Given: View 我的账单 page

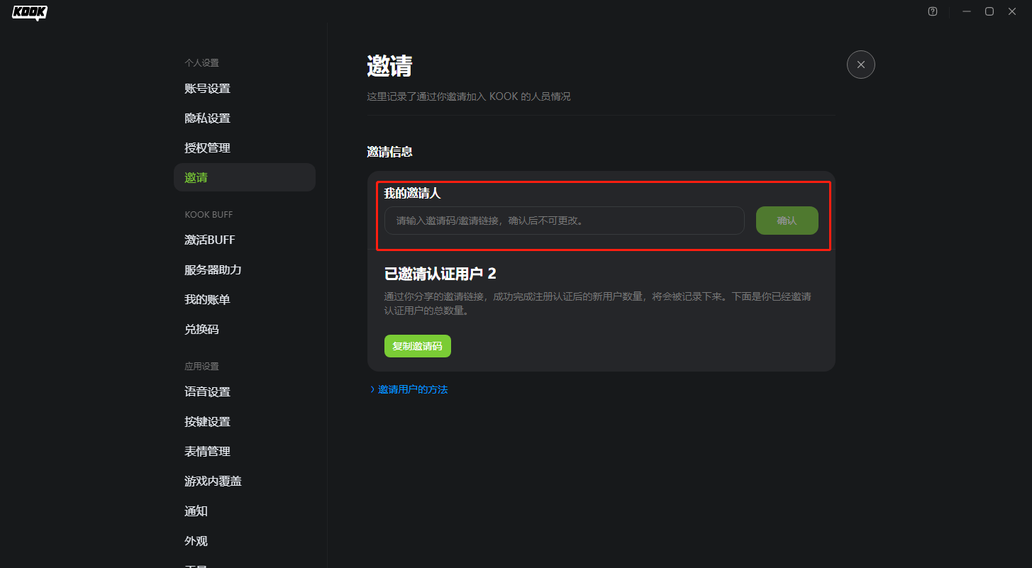Looking at the screenshot, I should click(x=245, y=300).
